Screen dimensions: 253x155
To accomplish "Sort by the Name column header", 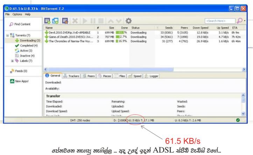I will (x=69, y=28).
